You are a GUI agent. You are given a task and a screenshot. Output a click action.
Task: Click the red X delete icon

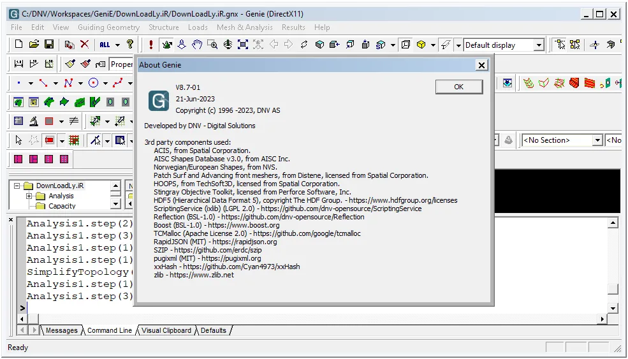point(84,45)
